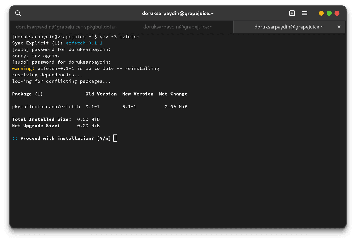The image size is (356, 242).
Task: Click the 'Total Installed Size:' line
Action: pyautogui.click(x=42, y=119)
